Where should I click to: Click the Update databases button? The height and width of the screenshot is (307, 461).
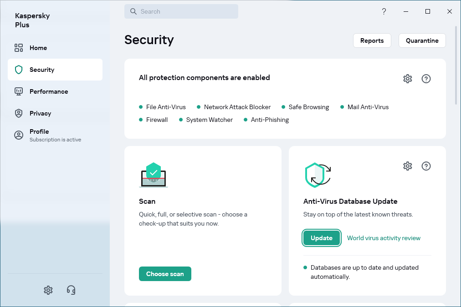(x=321, y=238)
